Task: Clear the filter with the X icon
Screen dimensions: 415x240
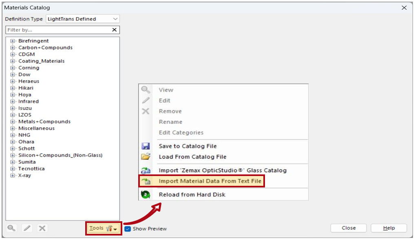Action: tap(114, 30)
